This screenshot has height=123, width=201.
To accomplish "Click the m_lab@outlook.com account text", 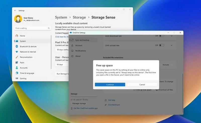I will (x=31, y=20).
